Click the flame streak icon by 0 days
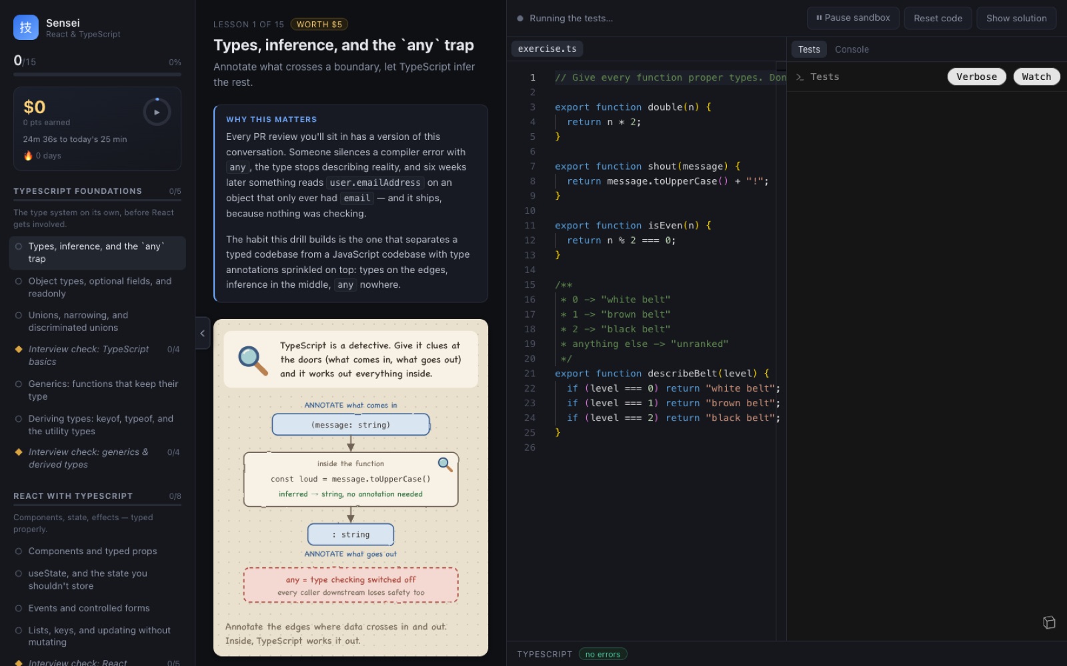 [x=28, y=155]
